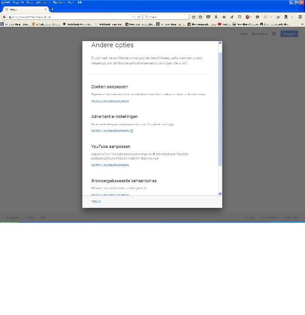Click the dialog scrollbar up arrow
Screen dimensions: 305x315
tap(220, 43)
